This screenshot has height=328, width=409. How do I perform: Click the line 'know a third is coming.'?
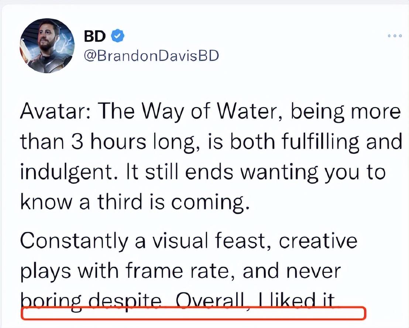tap(135, 202)
